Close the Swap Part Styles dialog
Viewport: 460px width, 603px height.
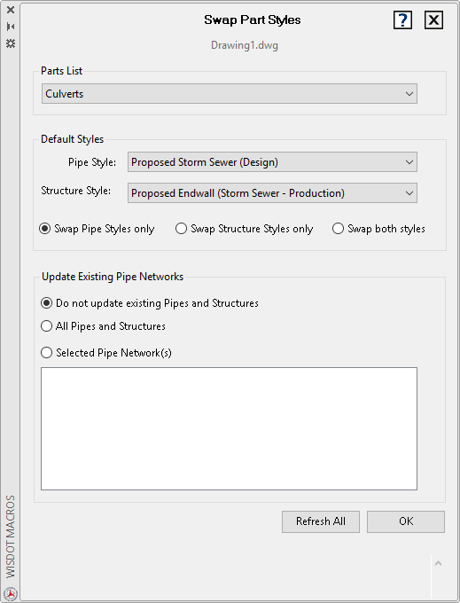tap(433, 20)
